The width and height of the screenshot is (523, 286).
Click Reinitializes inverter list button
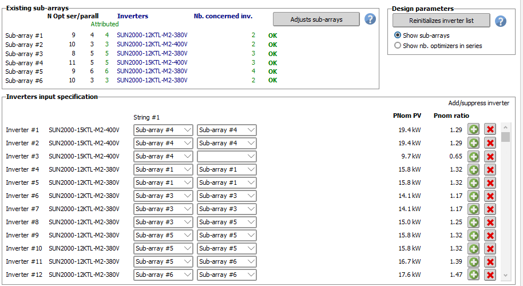coord(441,21)
